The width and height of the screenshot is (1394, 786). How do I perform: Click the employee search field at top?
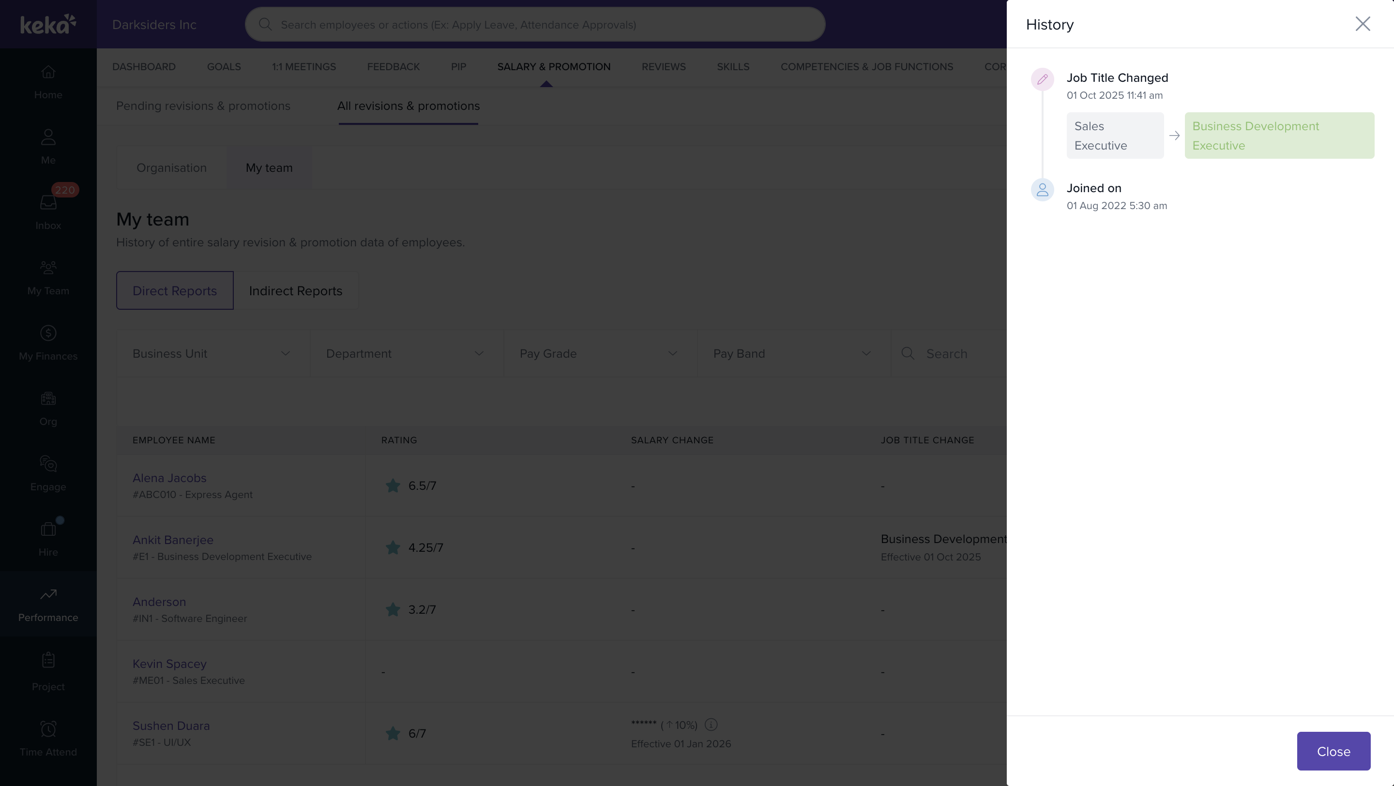535,25
